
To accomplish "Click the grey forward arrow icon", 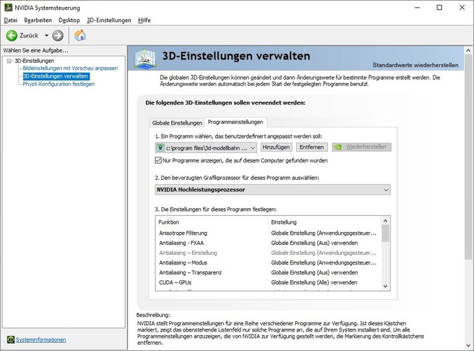I will (x=58, y=35).
